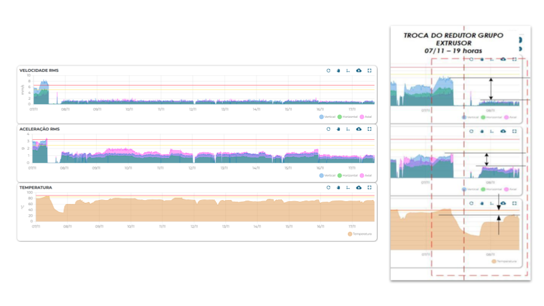
Task: Refresh the Temperatura chart
Action: [328, 188]
